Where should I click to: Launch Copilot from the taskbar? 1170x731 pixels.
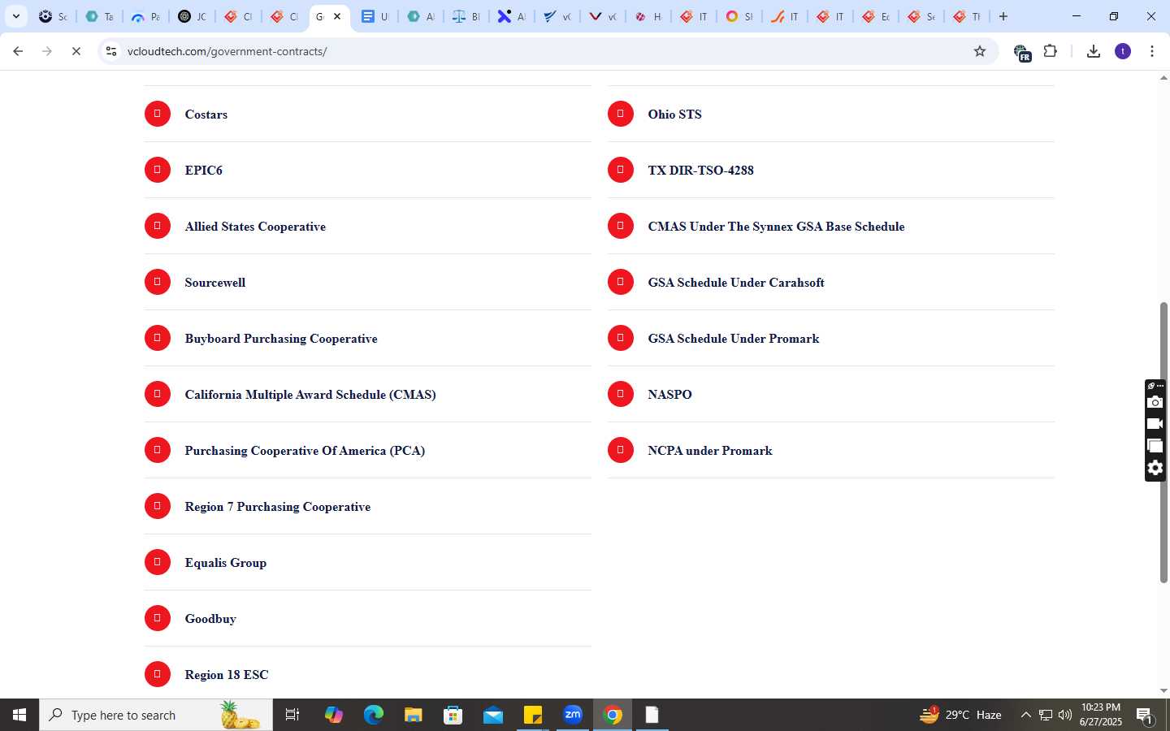coord(333,715)
